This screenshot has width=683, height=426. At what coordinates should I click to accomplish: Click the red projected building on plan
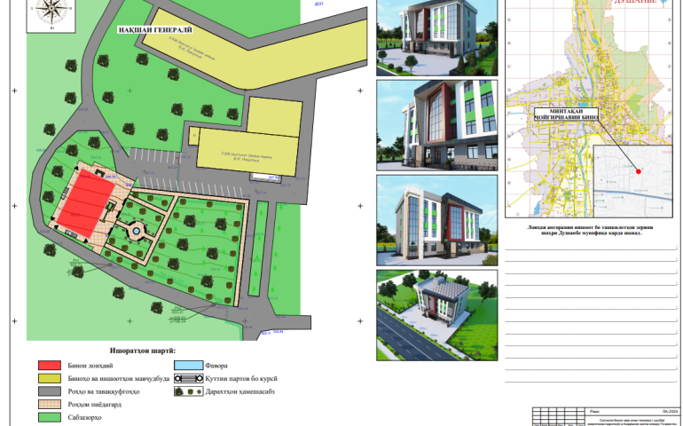[x=88, y=204]
